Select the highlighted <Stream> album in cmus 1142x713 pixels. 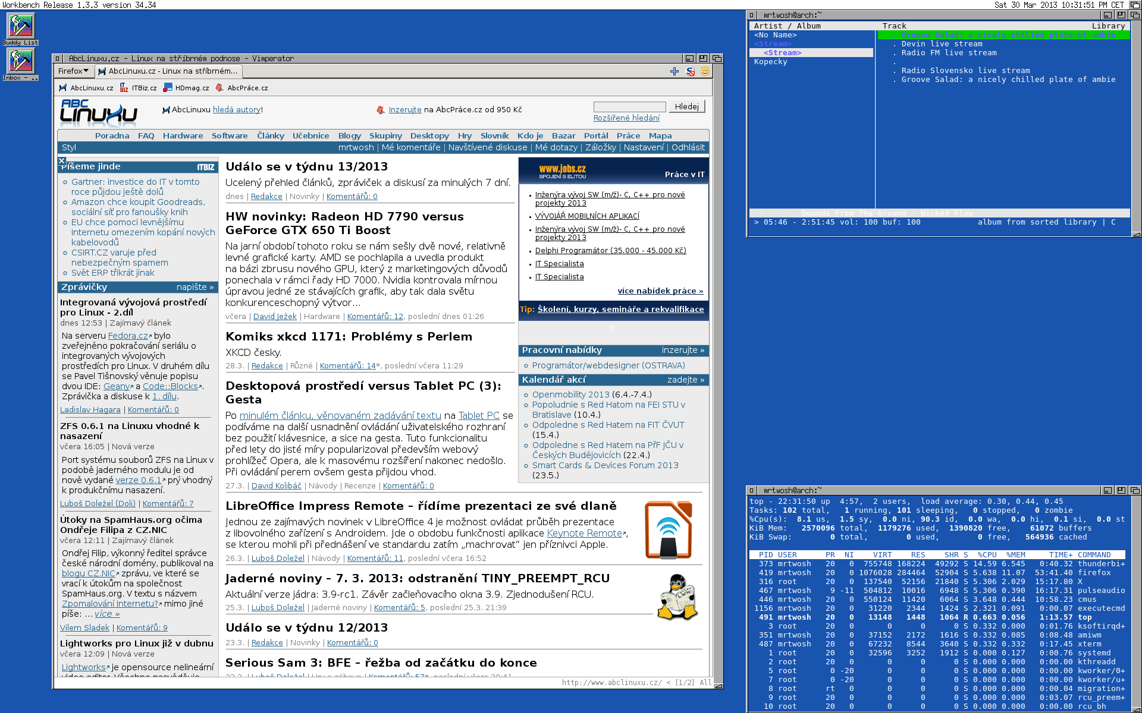[811, 53]
